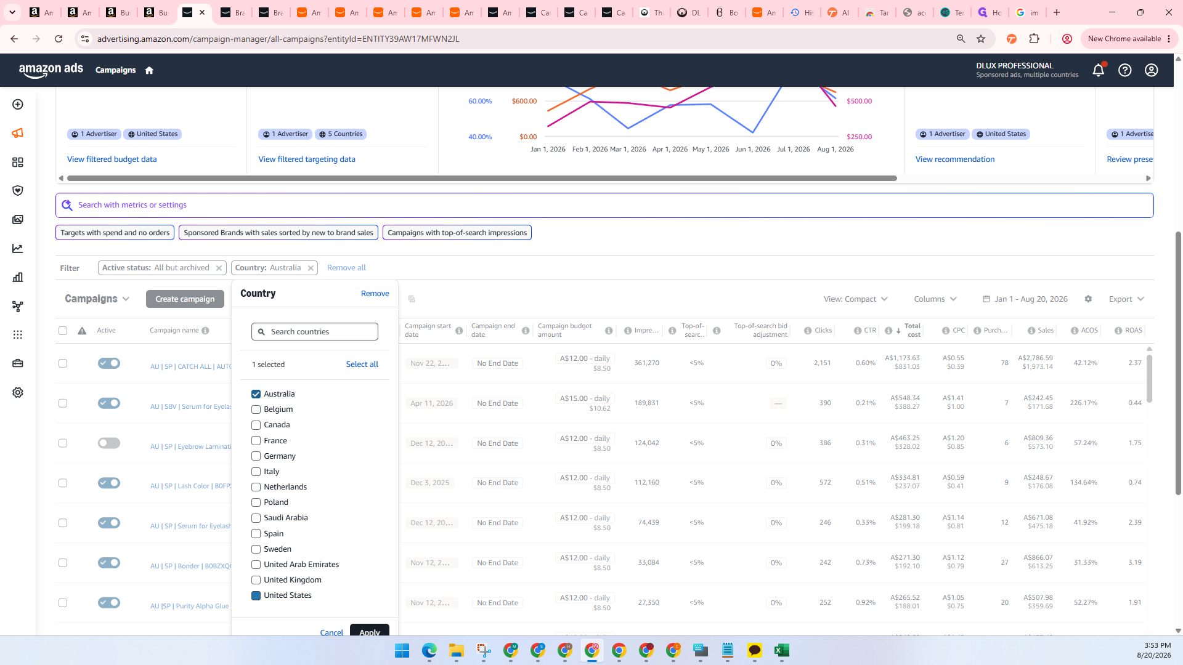The image size is (1183, 665).
Task: Enable the AU SP Eyebrow Lamination campaign switch
Action: pos(109,443)
